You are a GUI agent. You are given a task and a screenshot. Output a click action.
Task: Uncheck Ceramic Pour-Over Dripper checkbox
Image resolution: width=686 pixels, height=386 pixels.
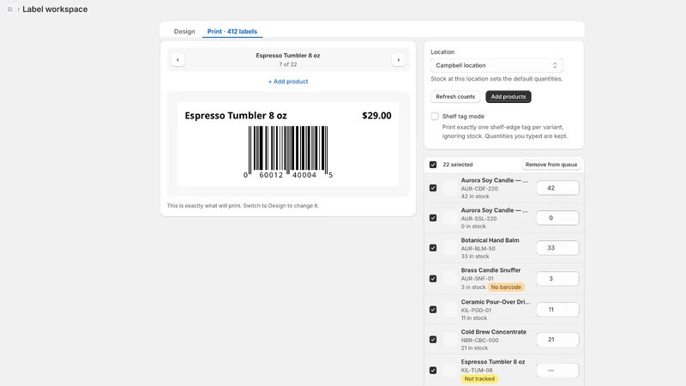(x=433, y=310)
